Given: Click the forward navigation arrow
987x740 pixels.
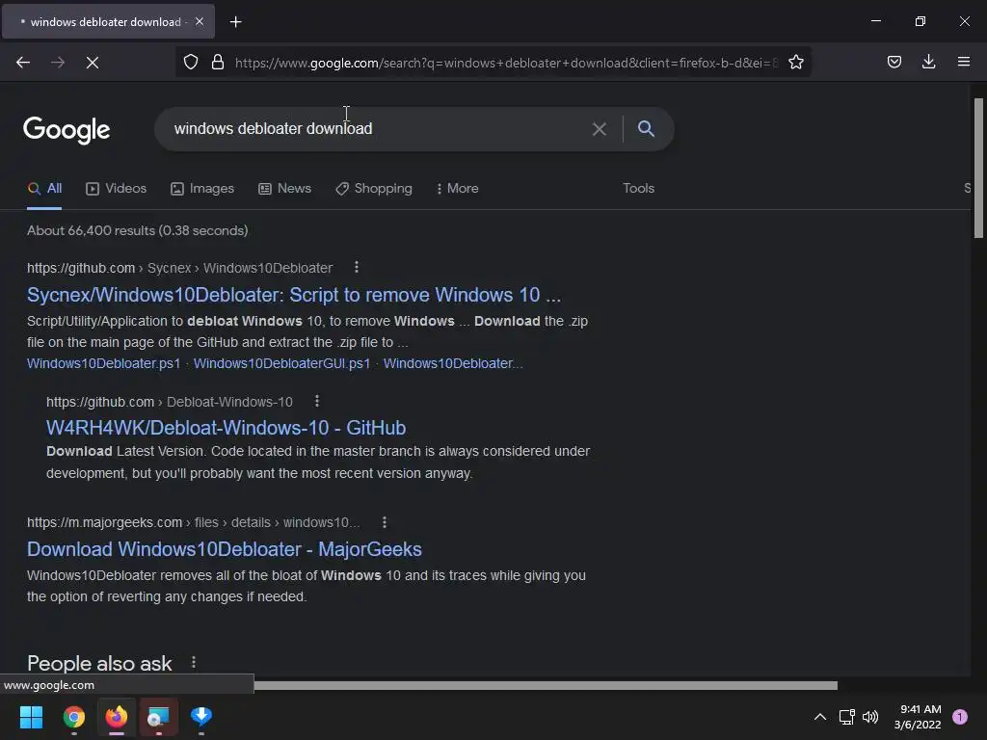Looking at the screenshot, I should coord(58,63).
